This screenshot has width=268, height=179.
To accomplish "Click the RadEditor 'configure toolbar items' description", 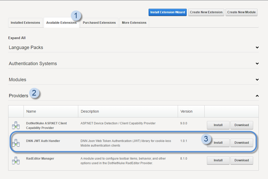I will (123, 161).
